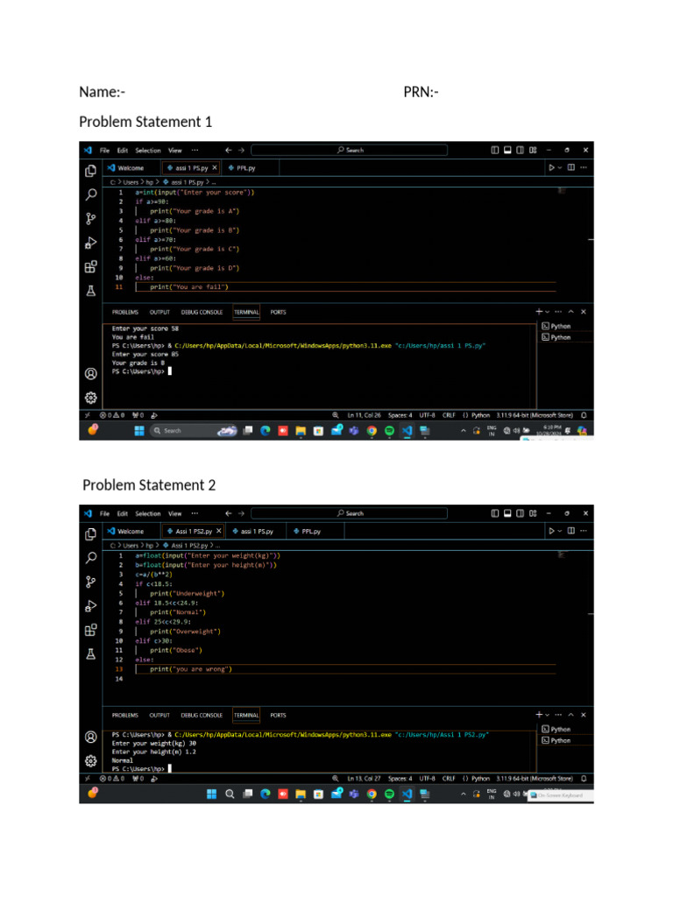Open Extensions icon in lower VS Code window
Screen dimensions: 673x897
tap(90, 630)
